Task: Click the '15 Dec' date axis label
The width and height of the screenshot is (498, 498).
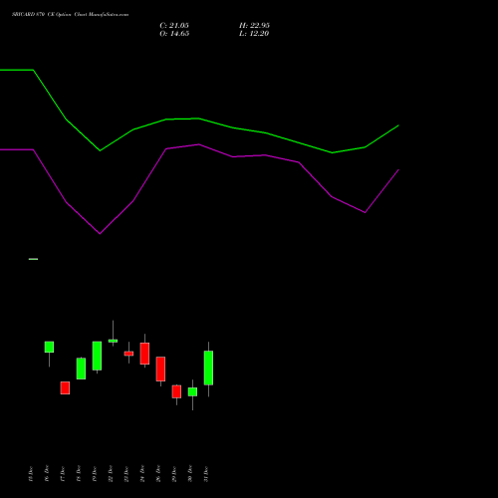Action: click(x=31, y=474)
